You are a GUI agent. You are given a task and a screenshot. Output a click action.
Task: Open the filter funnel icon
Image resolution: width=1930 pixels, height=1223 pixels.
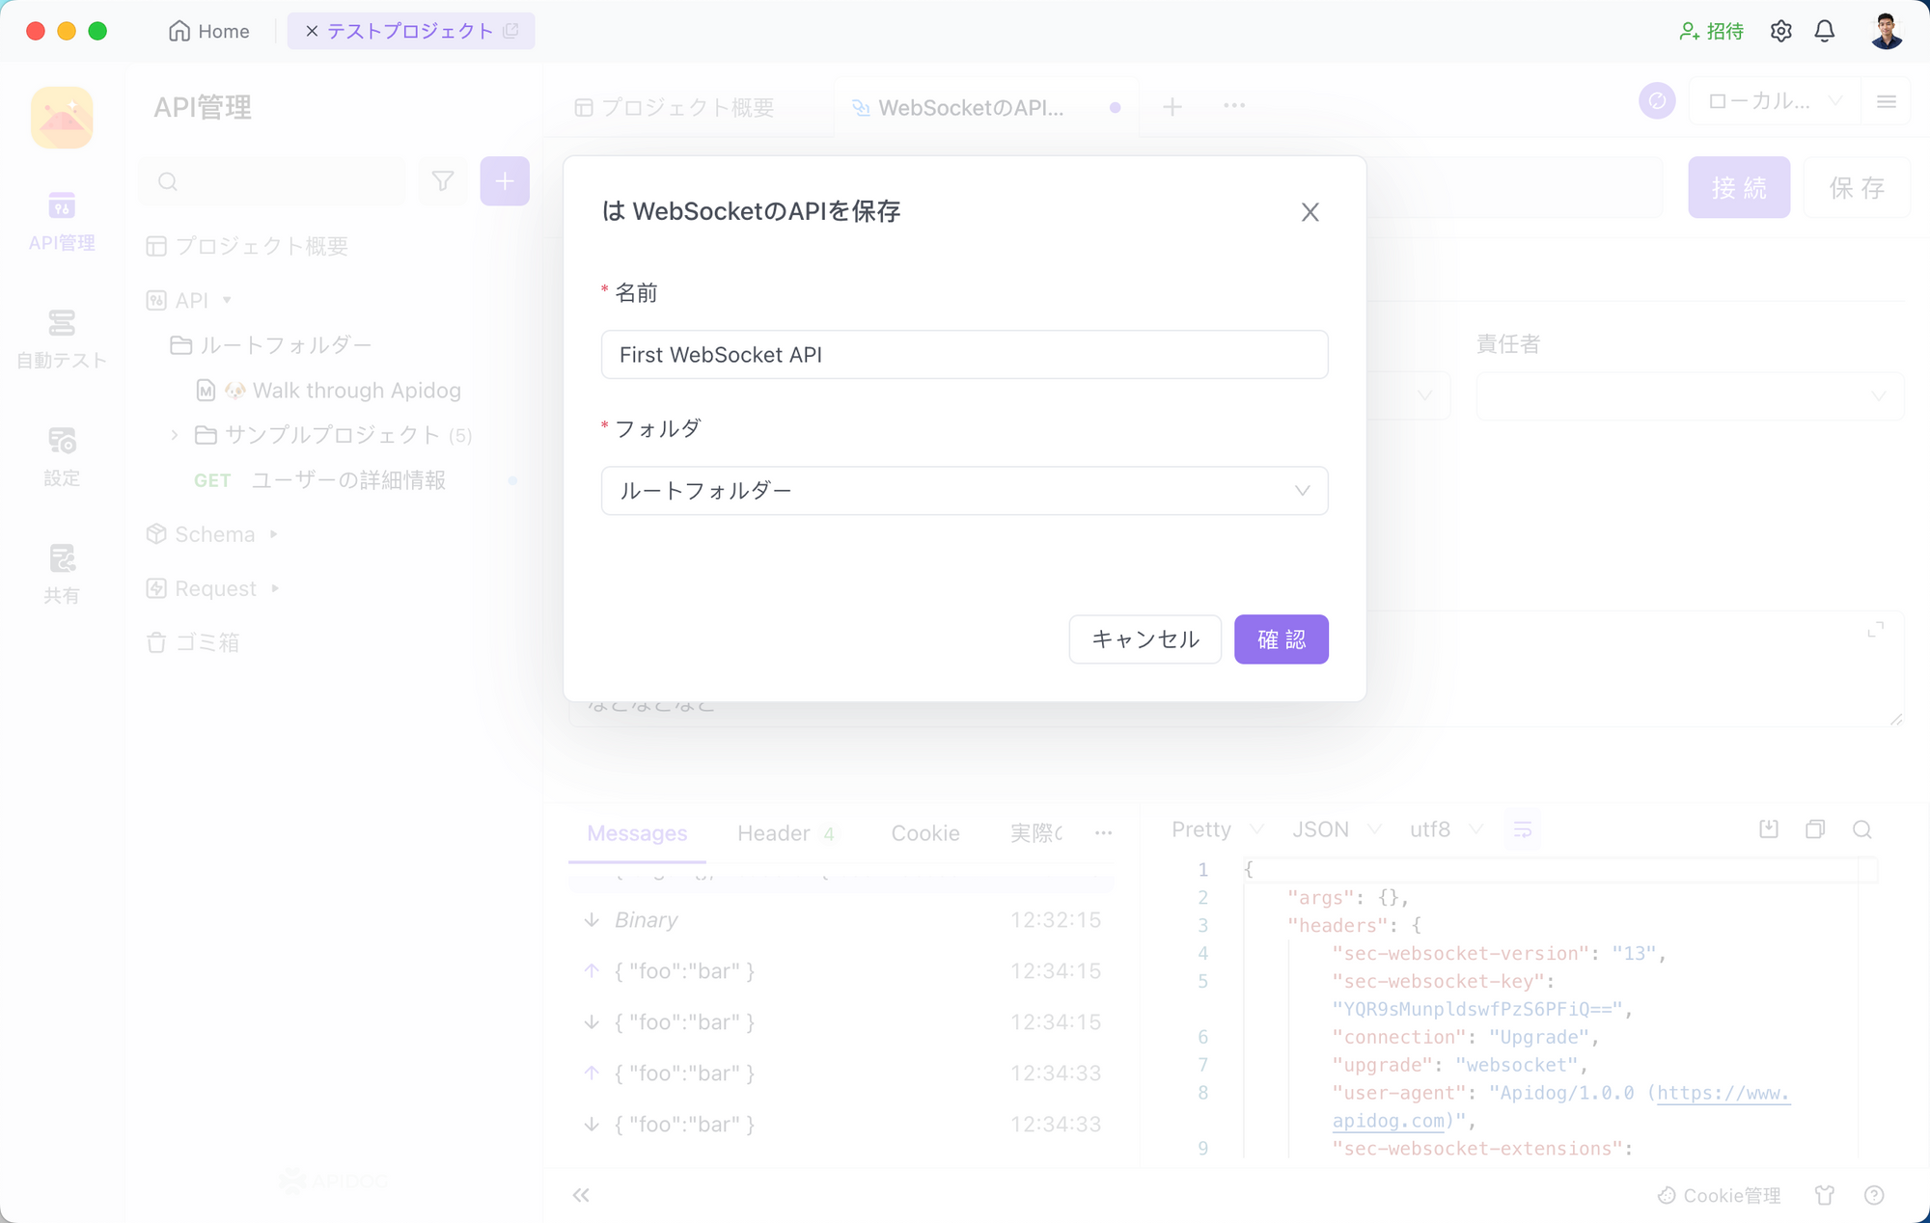click(x=443, y=181)
